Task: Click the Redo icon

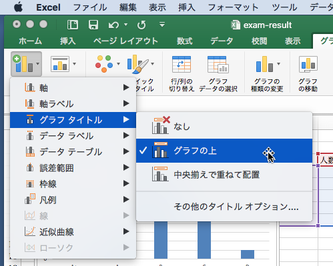Action: [141, 25]
